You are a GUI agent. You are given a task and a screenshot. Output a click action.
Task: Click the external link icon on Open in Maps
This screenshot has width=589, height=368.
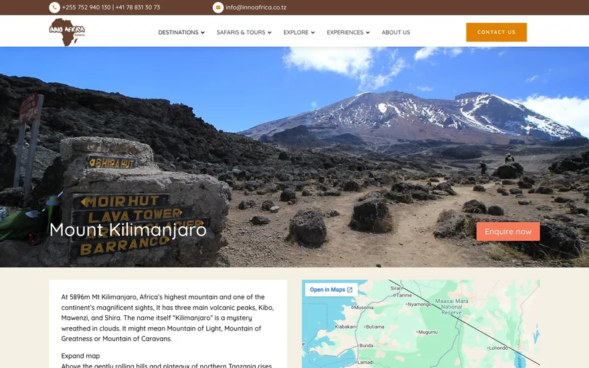coord(349,290)
